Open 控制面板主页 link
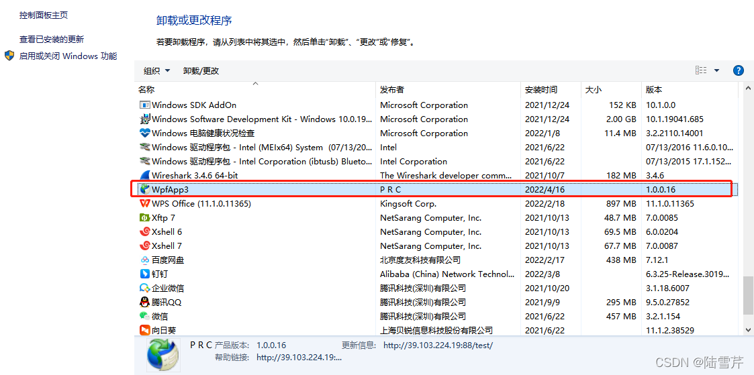 43,15
